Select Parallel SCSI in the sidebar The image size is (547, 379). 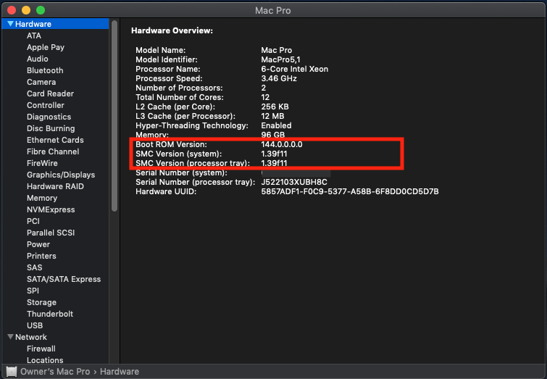(51, 233)
